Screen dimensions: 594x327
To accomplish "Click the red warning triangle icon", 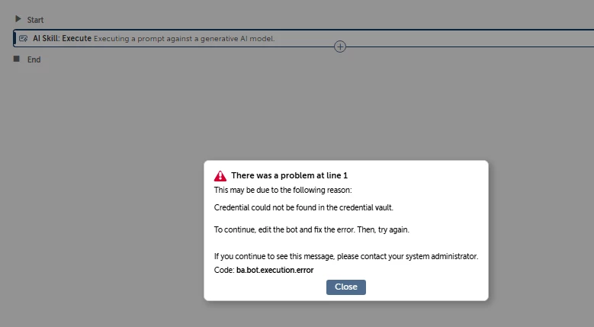I will click(x=220, y=176).
